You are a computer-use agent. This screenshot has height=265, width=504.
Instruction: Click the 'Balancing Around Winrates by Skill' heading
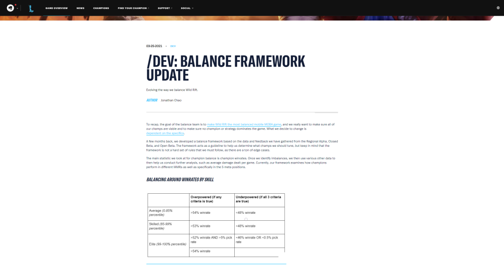tap(180, 179)
